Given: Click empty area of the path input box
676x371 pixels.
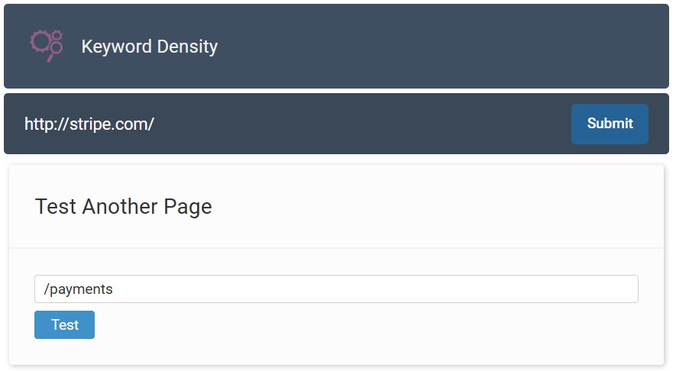Looking at the screenshot, I should click(x=375, y=289).
